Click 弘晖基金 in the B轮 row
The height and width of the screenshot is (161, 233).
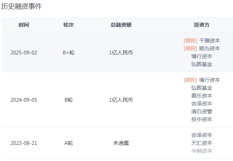pos(202,88)
